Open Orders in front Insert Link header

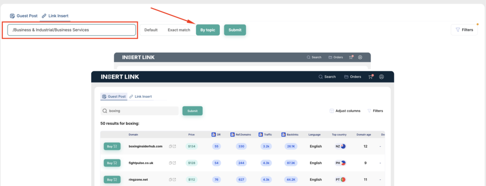(353, 76)
